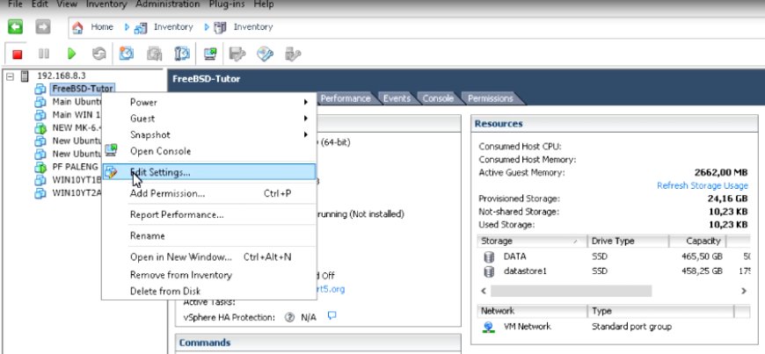This screenshot has height=354, width=765.
Task: Open the Edit menu
Action: [40, 4]
